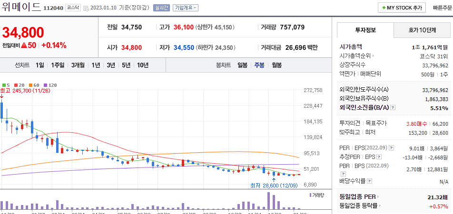Viewport: 453px width, 214px height.
Task: Click the 전일 value 34,750
Action: point(131,28)
